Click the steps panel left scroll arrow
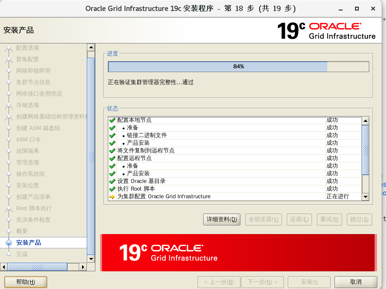The image size is (386, 289). [x=4, y=267]
